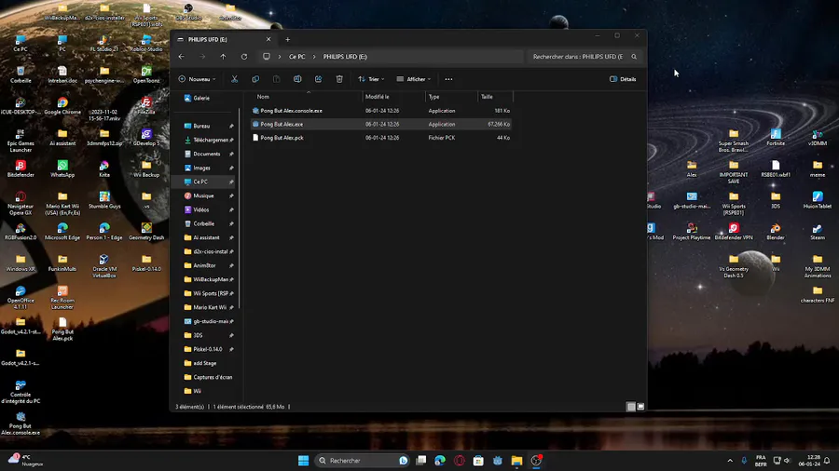Select the PHILIPS UFD (E:) tab

[x=224, y=39]
